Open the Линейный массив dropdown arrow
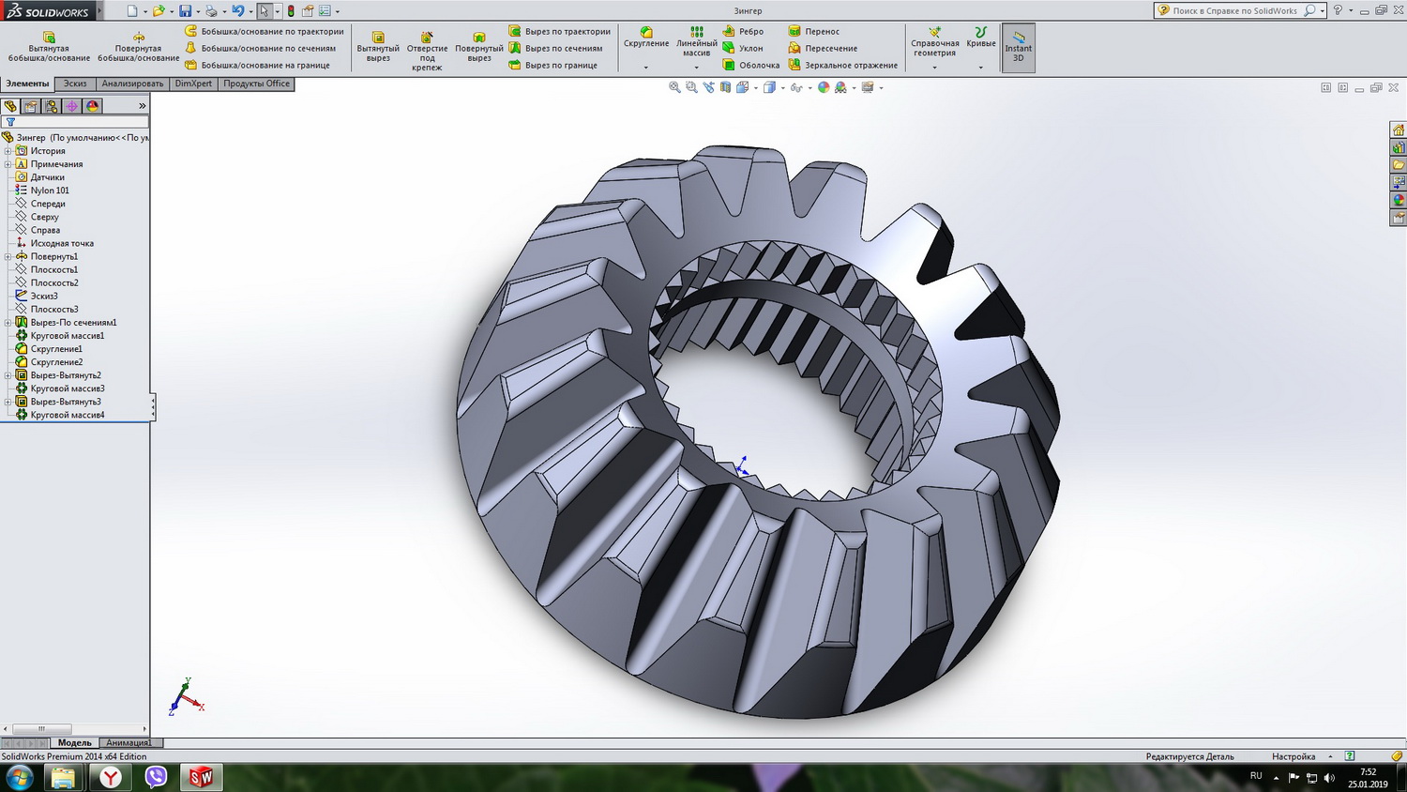Viewport: 1407px width, 792px height. (x=697, y=68)
